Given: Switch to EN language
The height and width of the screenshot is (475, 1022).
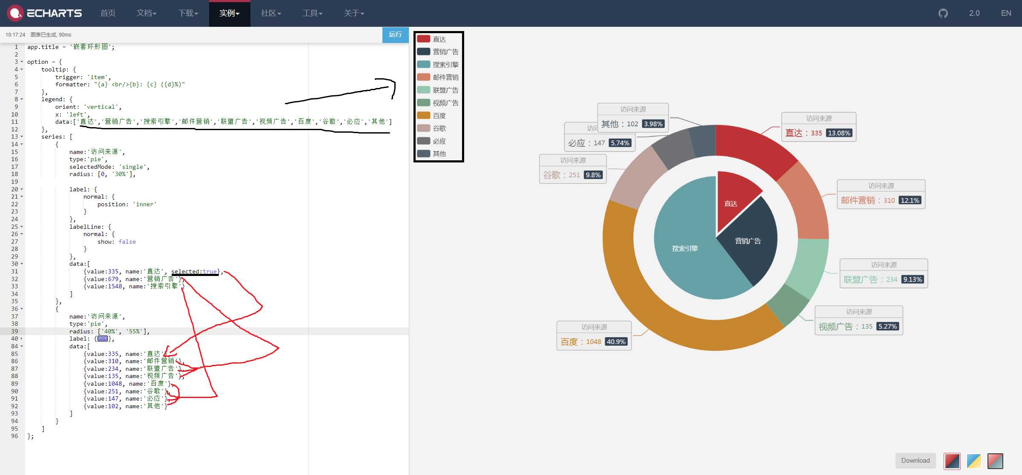Looking at the screenshot, I should click(x=1006, y=13).
